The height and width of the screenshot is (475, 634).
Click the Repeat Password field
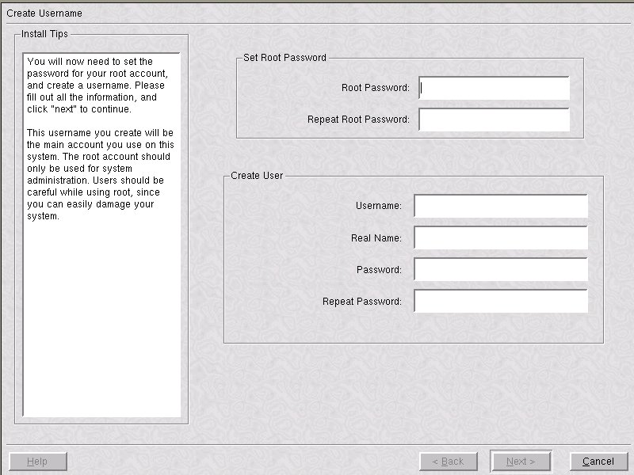501,302
